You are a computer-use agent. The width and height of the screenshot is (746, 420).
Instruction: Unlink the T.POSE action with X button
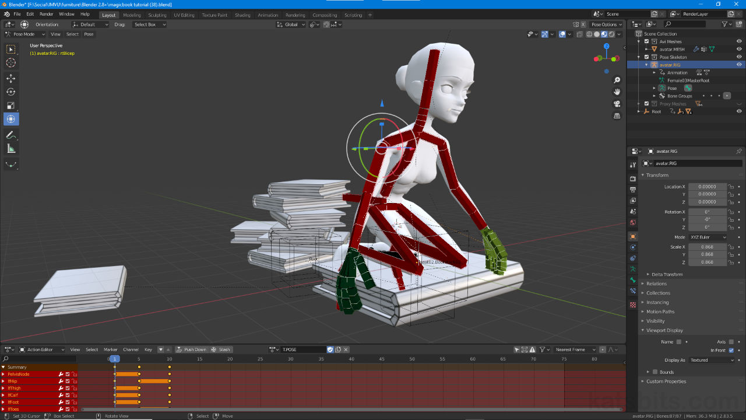pyautogui.click(x=346, y=349)
